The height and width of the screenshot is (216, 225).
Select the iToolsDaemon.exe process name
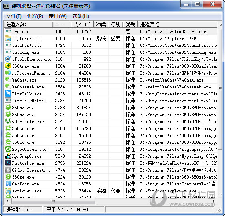coord(31,59)
